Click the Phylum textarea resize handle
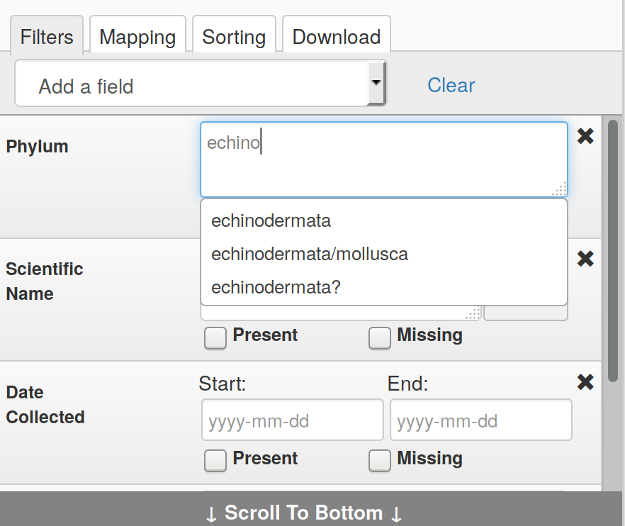 560,189
